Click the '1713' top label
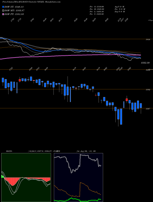 click(x=20, y=20)
